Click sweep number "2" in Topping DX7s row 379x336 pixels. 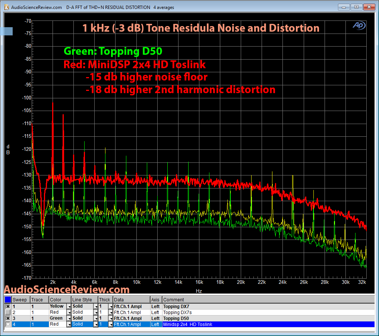(21, 312)
